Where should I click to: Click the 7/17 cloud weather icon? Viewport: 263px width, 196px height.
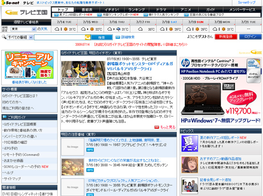point(140,29)
